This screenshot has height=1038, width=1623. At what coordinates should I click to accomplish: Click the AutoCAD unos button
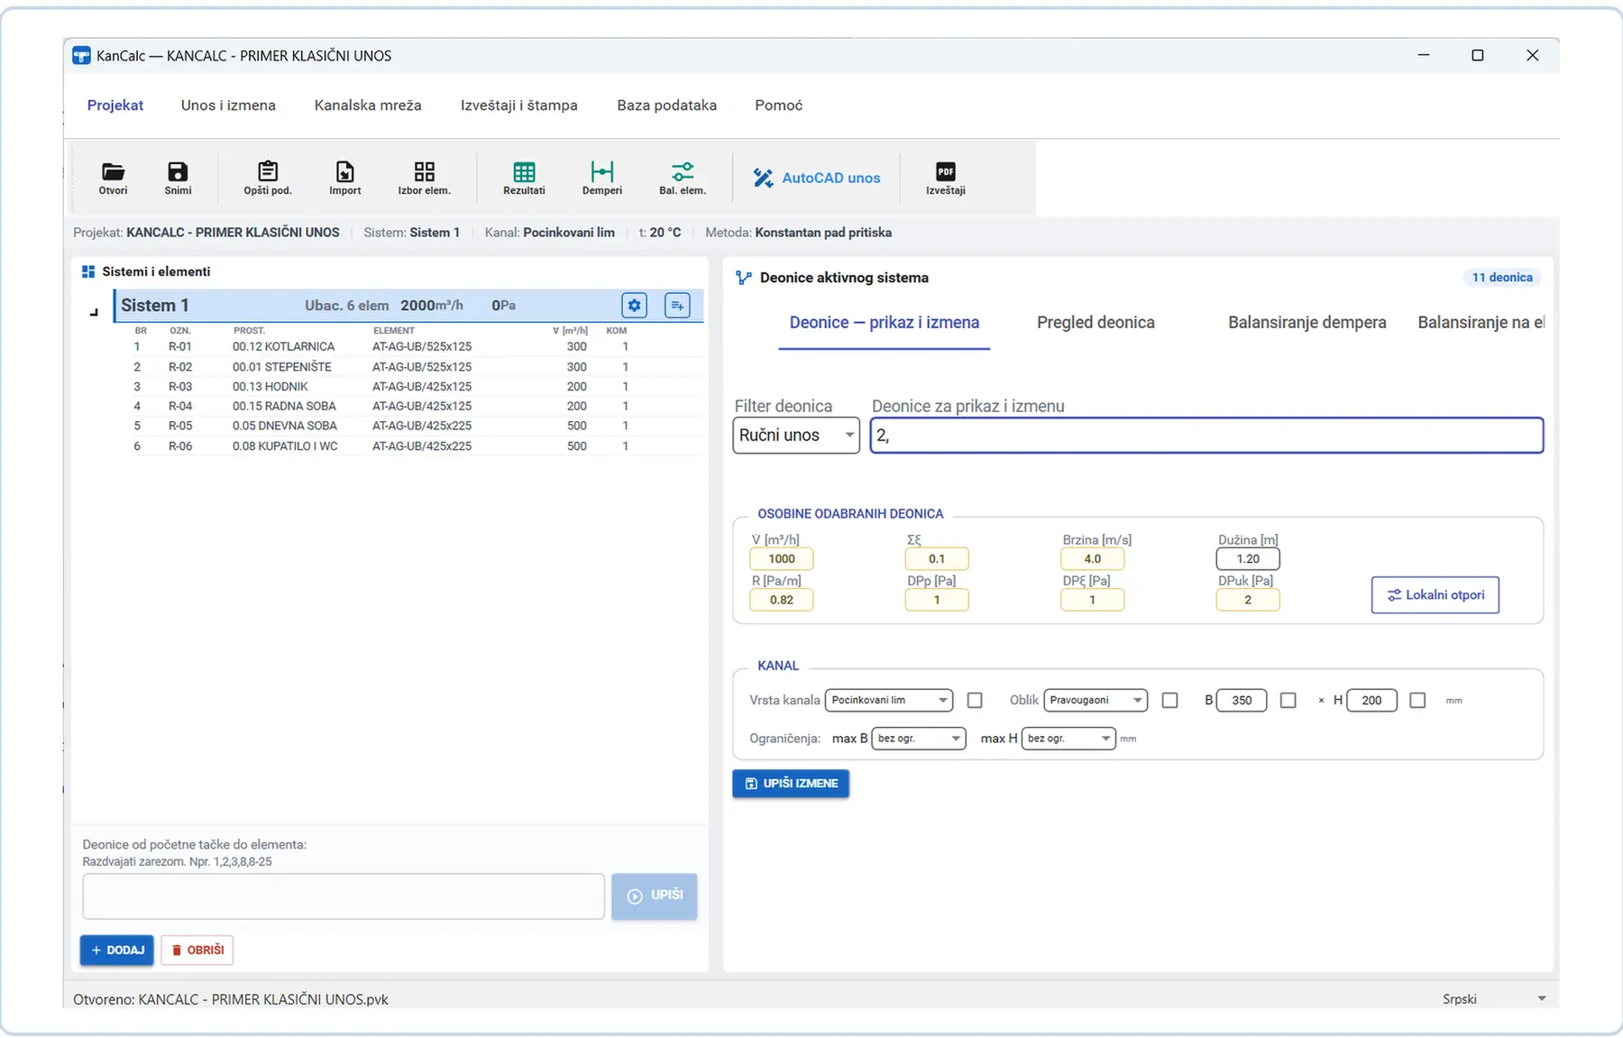(x=818, y=179)
